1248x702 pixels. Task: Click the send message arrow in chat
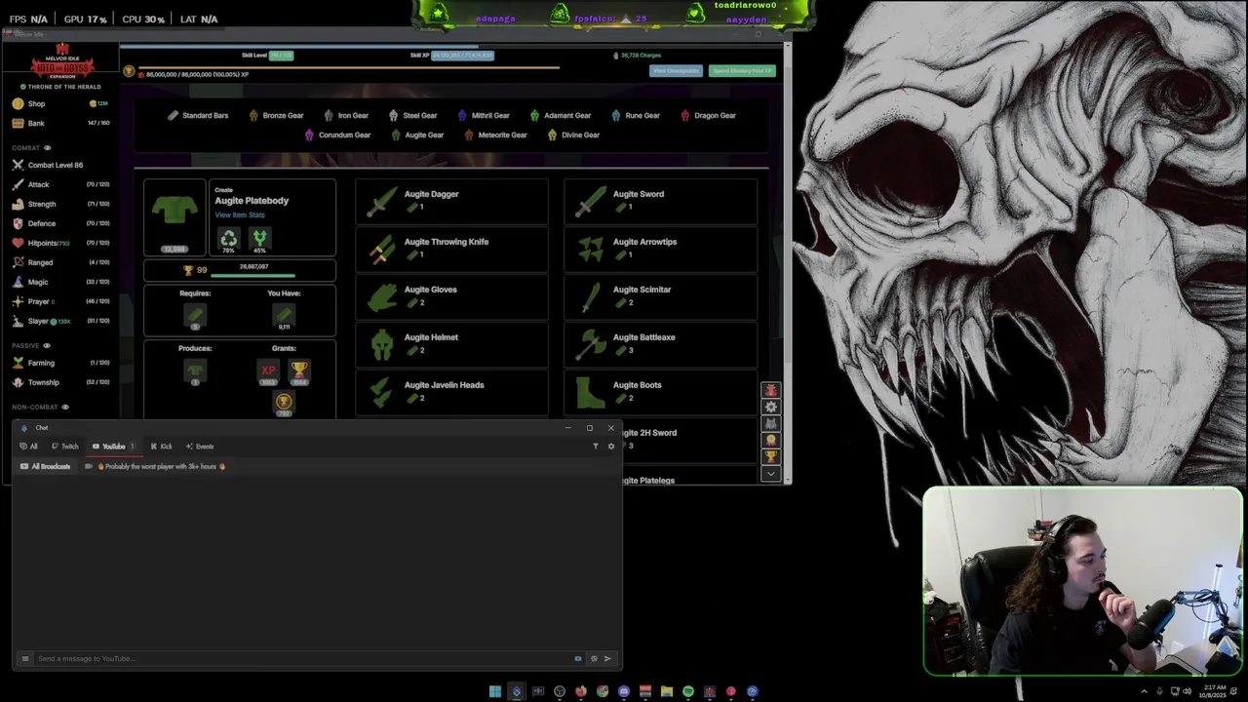(607, 658)
